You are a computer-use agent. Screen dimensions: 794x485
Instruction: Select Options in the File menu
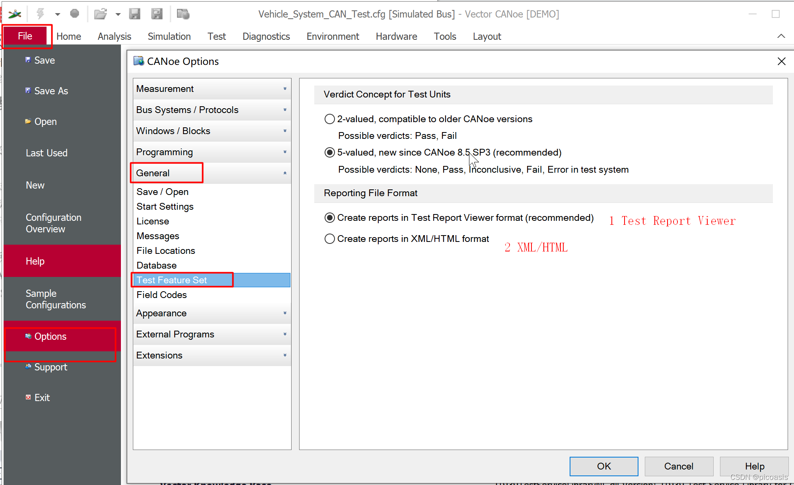tap(50, 336)
